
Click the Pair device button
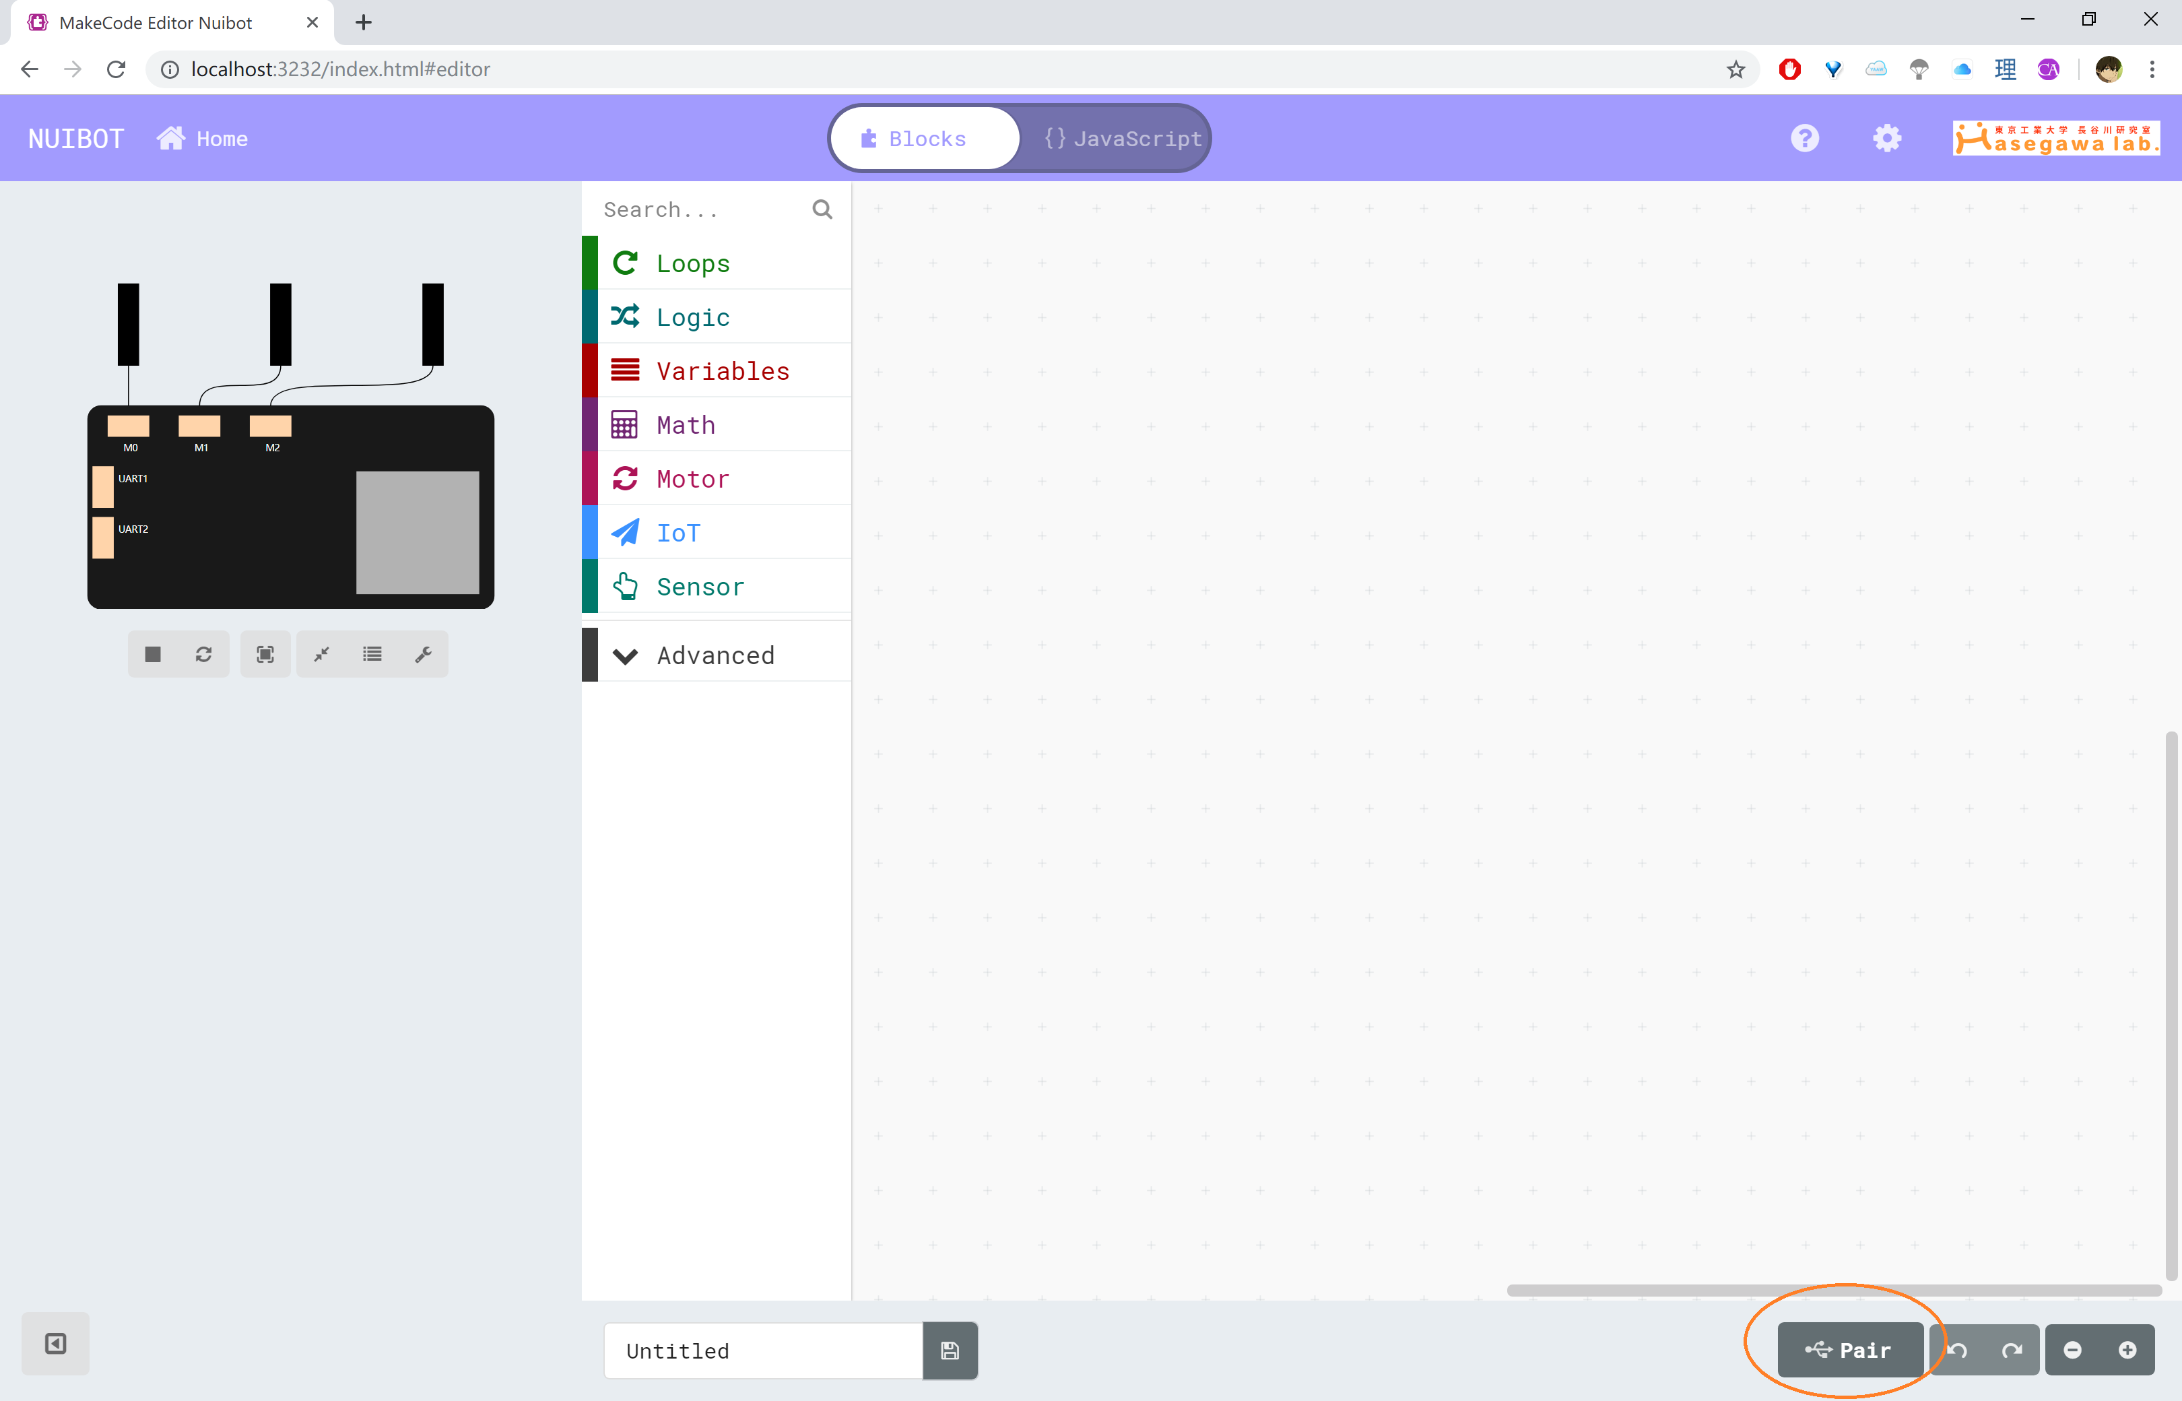1849,1350
